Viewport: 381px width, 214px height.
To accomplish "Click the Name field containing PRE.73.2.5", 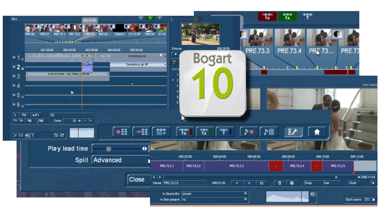I will pyautogui.click(x=184, y=183).
